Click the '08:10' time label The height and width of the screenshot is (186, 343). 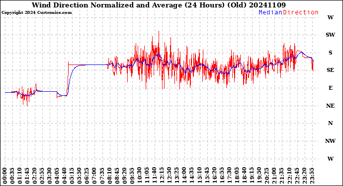point(109,176)
